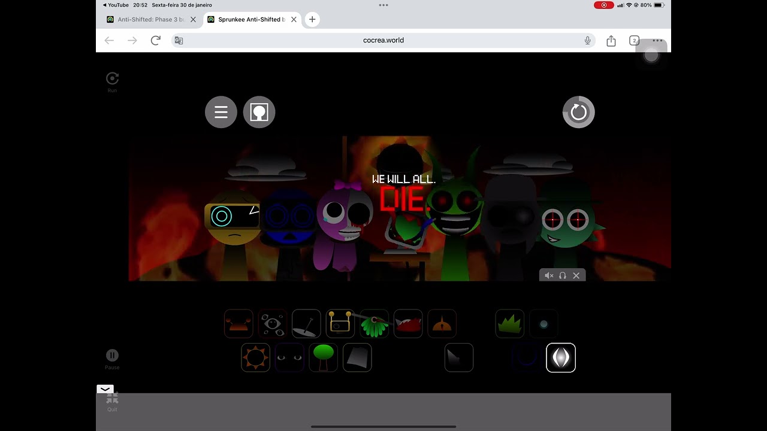Select the dark glowing-eyes icon

(289, 357)
